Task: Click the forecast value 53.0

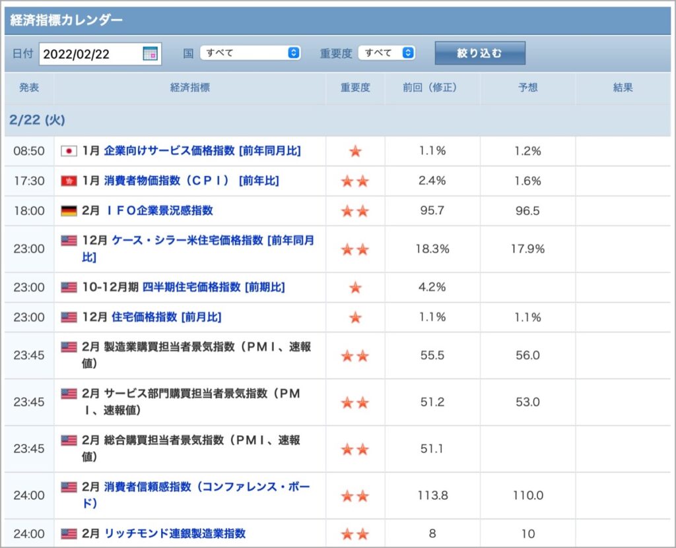Action: (x=527, y=402)
